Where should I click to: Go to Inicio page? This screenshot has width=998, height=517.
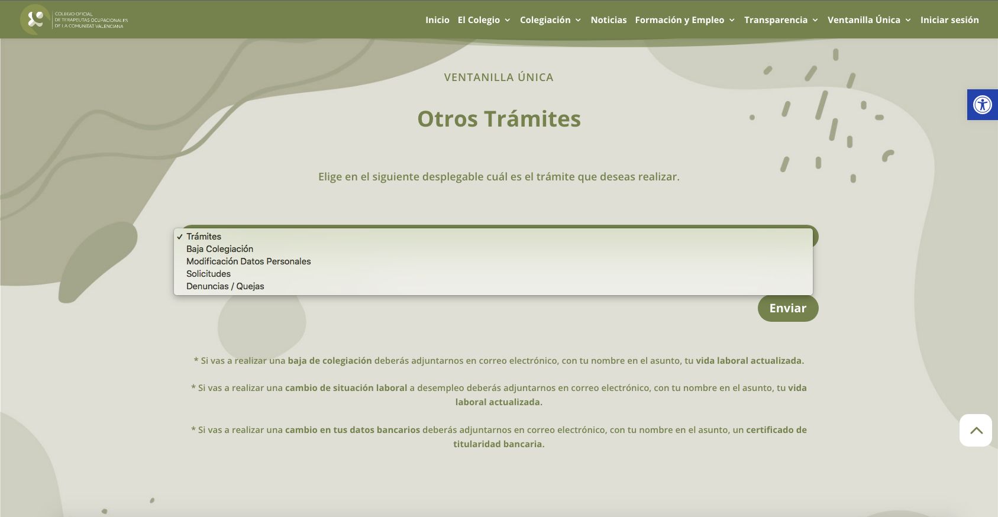[x=437, y=20]
